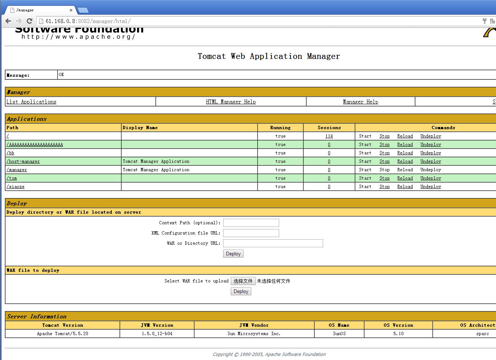Click the Tomcat Web Application Manager heading
The height and width of the screenshot is (360, 496).
tap(269, 56)
